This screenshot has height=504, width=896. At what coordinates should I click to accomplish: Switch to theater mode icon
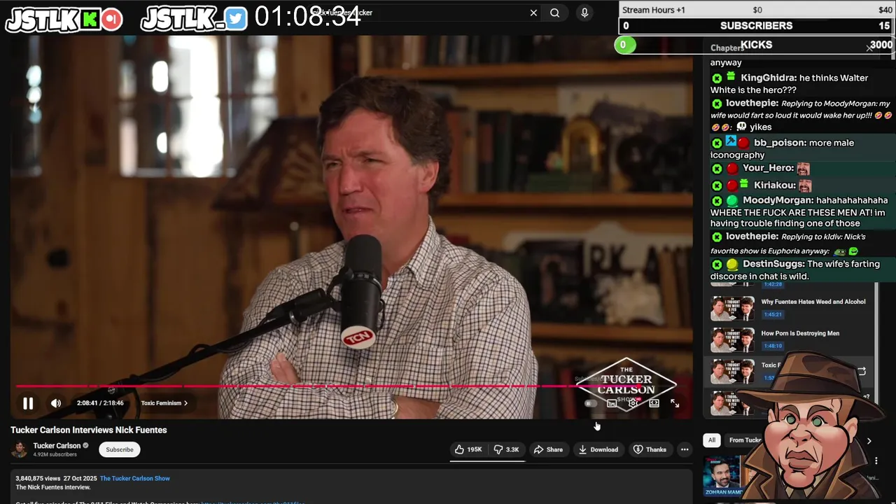click(x=654, y=403)
